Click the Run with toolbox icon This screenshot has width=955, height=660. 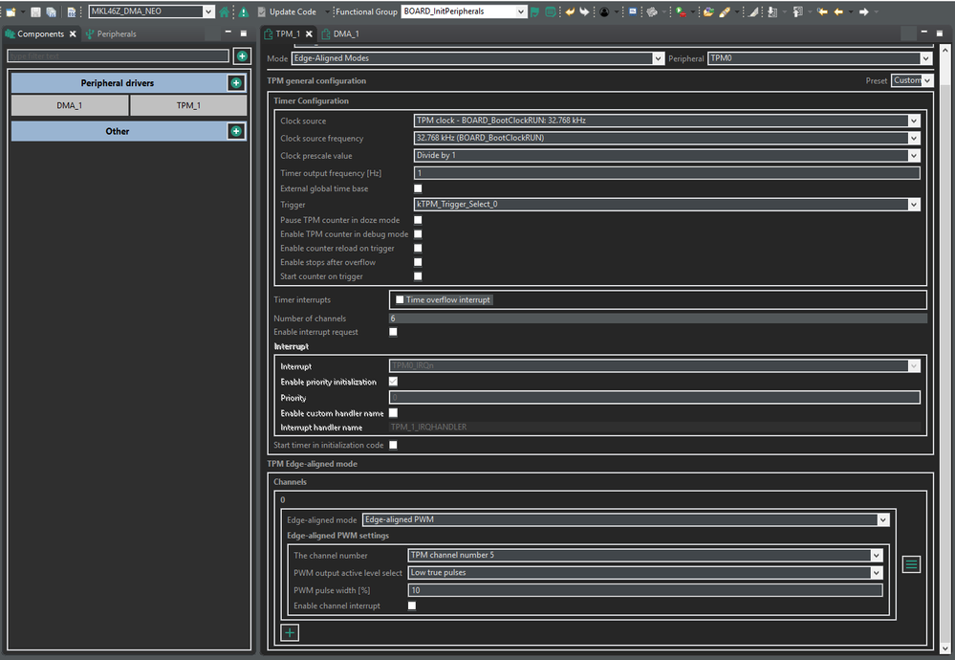point(681,11)
